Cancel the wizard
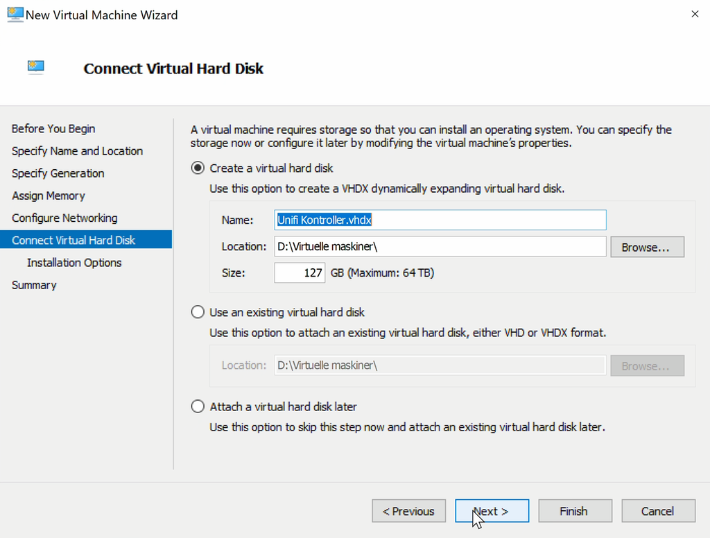The height and width of the screenshot is (538, 710). tap(658, 511)
